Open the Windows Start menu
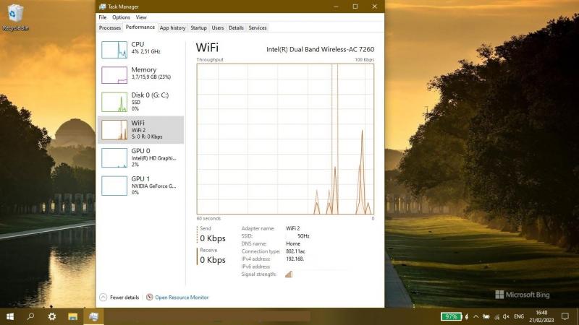The width and height of the screenshot is (579, 325). 10,316
